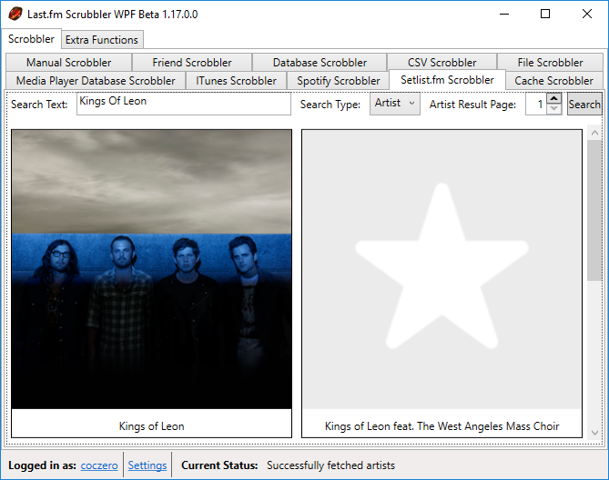Increase the artist result page number
609x480 pixels.
coord(553,98)
